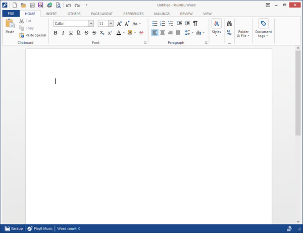This screenshot has height=233, width=303.
Task: Click the bullet list icon
Action: [x=155, y=23]
